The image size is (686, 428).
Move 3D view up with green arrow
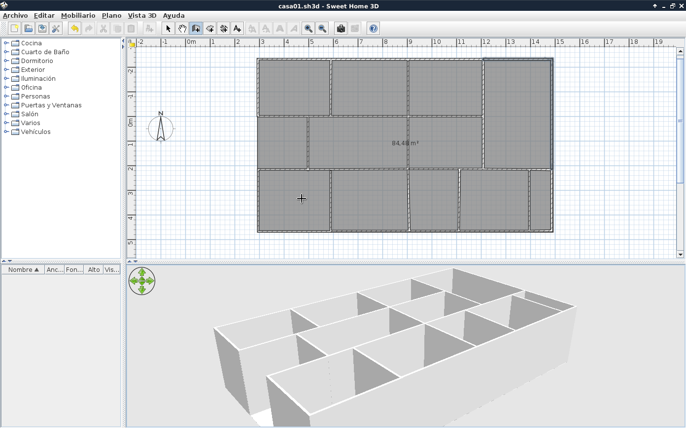[x=142, y=272]
